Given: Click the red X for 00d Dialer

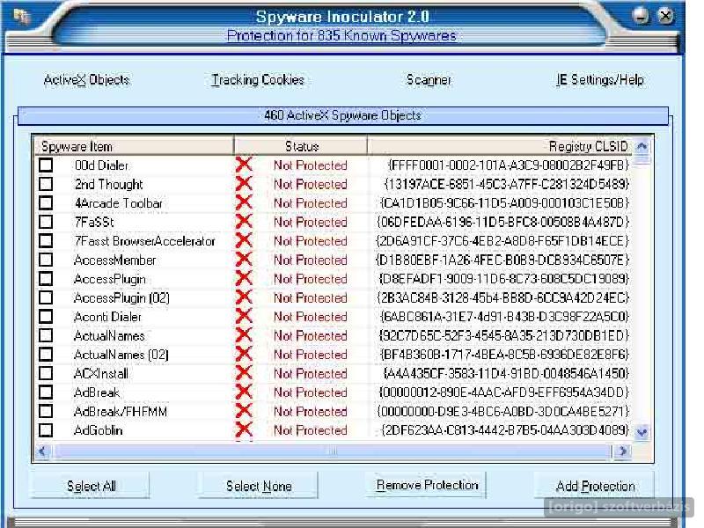Looking at the screenshot, I should [244, 165].
